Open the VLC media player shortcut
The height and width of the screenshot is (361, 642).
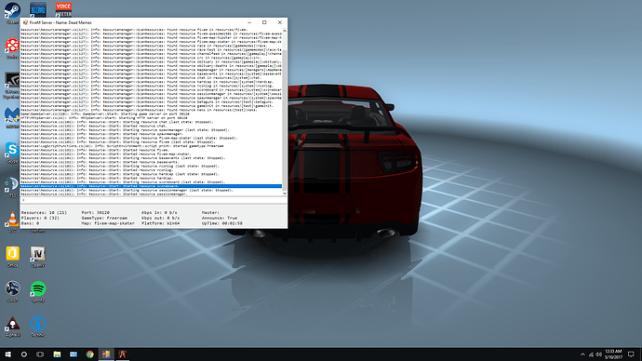(x=12, y=219)
